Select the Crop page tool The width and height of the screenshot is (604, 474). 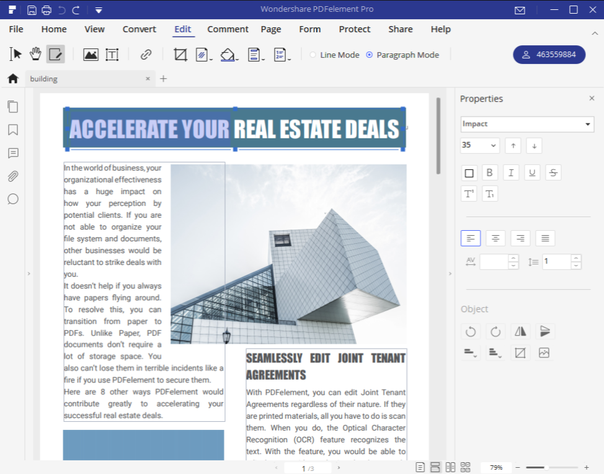pos(180,55)
